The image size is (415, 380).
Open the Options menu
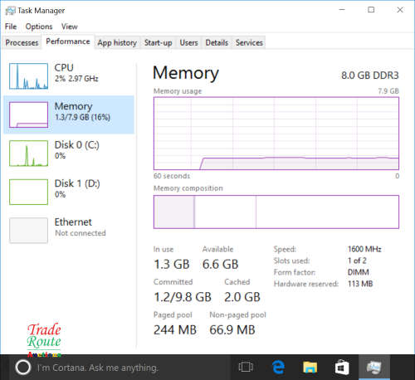[39, 27]
